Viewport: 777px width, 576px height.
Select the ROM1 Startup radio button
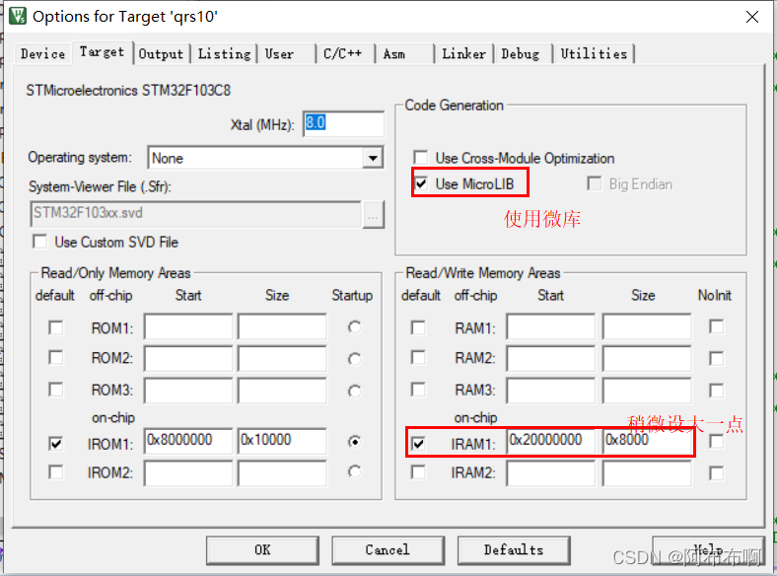pos(354,327)
